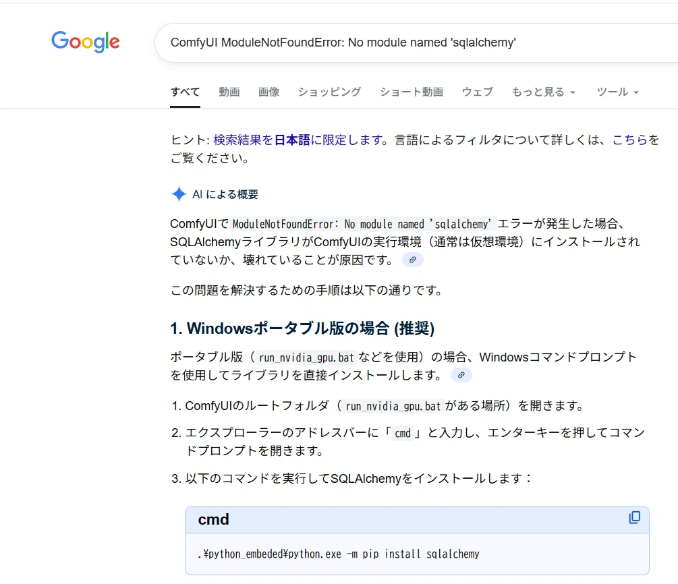
Task: Click the inline ModuleNotFoundError code snippet
Action: click(362, 224)
